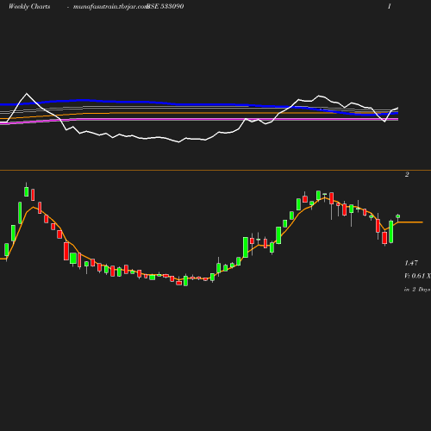Click the volume text 'V: 0.61 X'

(x=417, y=276)
